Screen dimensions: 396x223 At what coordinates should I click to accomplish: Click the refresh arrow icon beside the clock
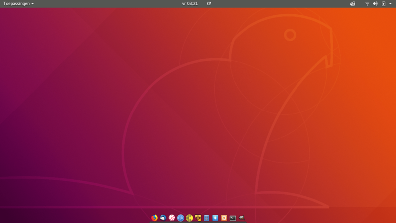[209, 4]
